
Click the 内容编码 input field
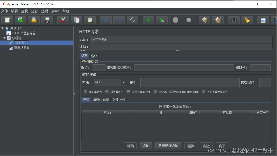[265, 83]
